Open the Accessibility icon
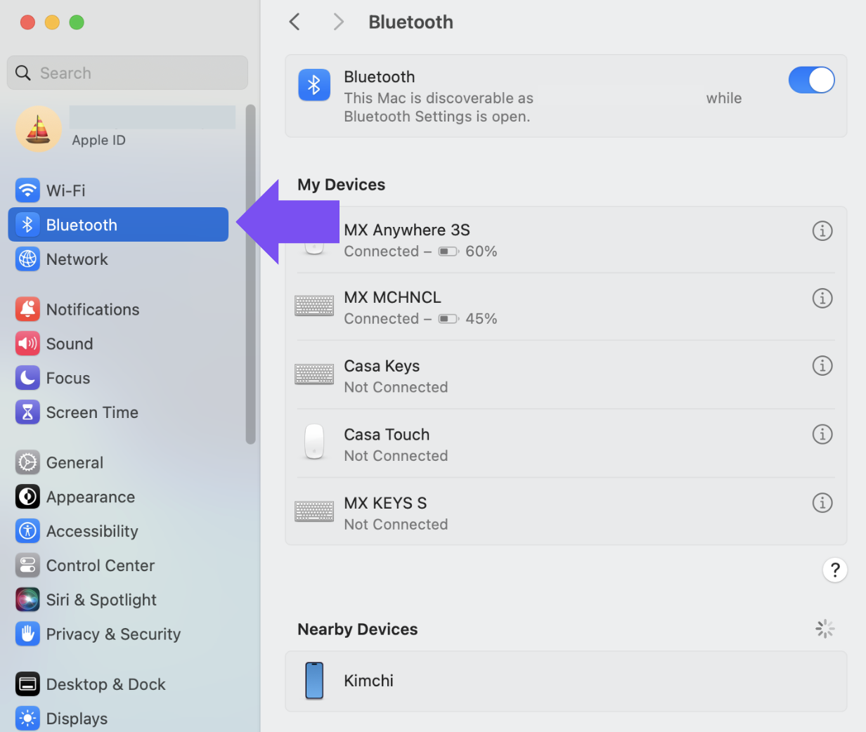The image size is (866, 732). coord(27,531)
